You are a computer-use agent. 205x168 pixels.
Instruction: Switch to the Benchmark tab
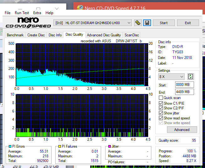click(15, 35)
